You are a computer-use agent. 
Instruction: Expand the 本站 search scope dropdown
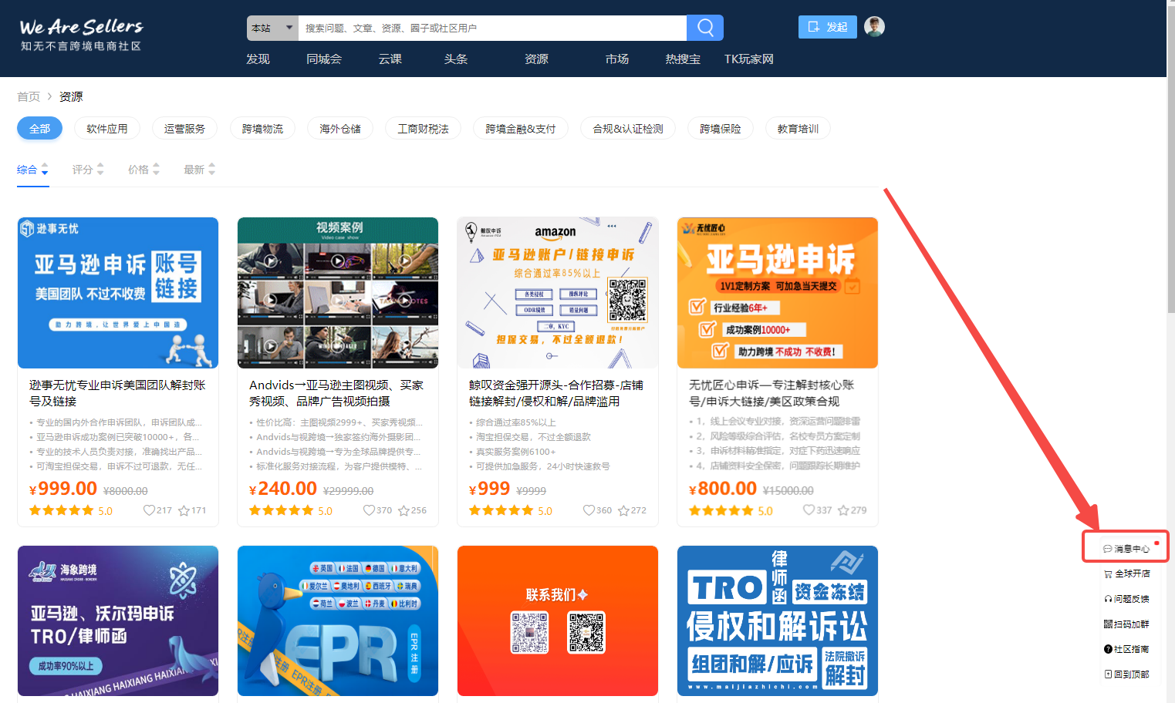(272, 28)
